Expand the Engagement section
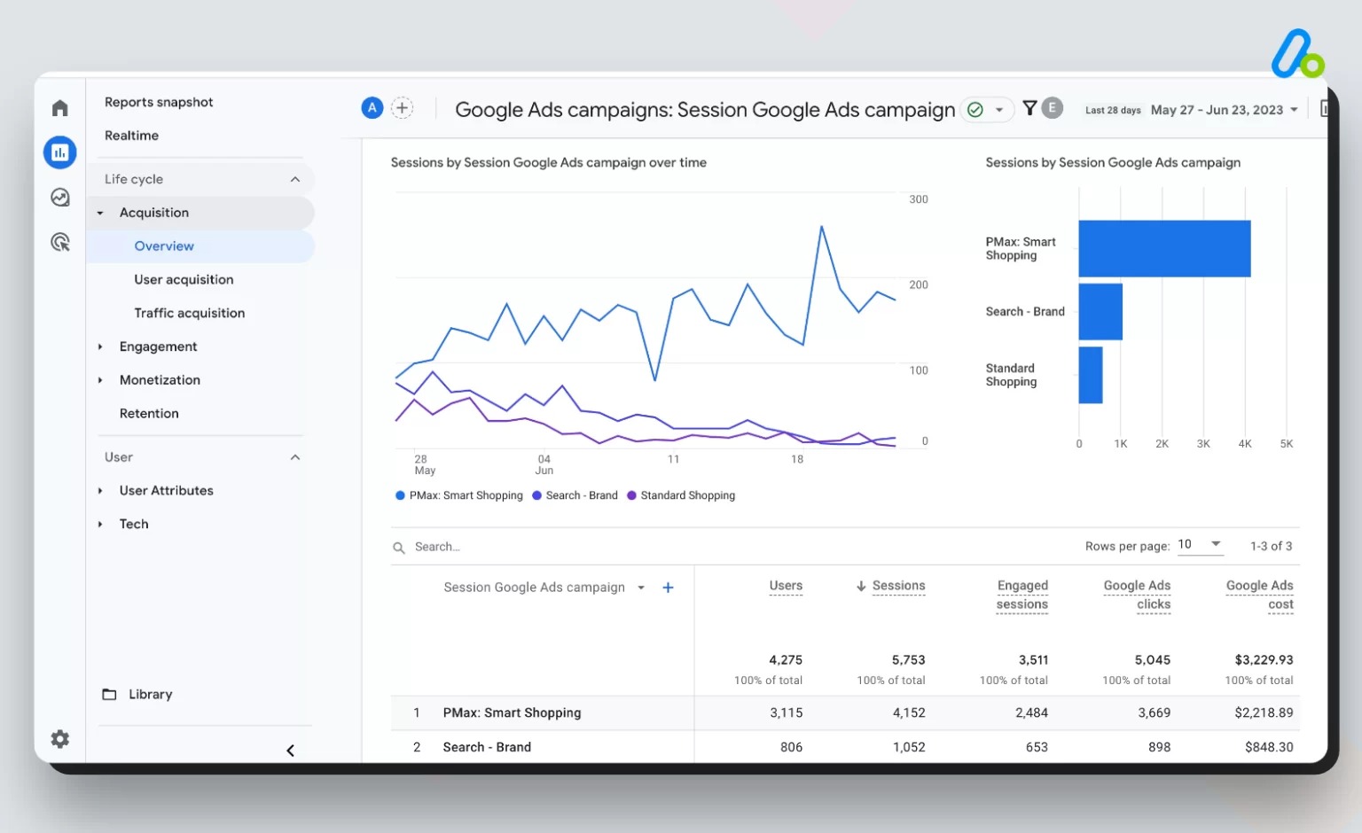The width and height of the screenshot is (1362, 833). (x=100, y=346)
